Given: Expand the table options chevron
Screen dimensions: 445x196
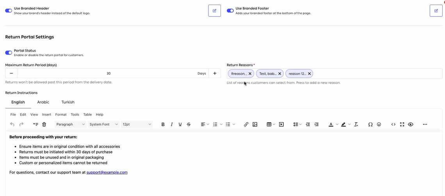Looking at the screenshot, I should click(274, 125).
